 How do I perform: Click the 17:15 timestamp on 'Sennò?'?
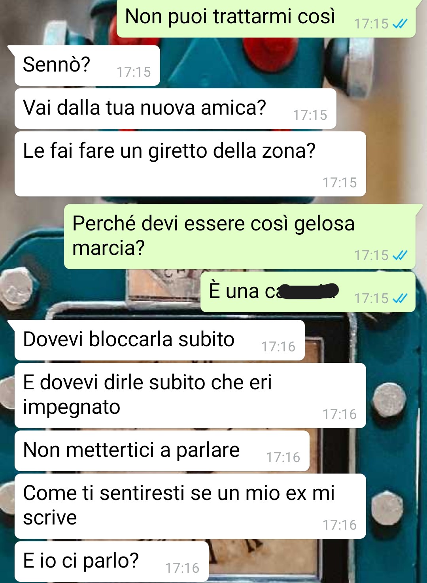point(134,72)
